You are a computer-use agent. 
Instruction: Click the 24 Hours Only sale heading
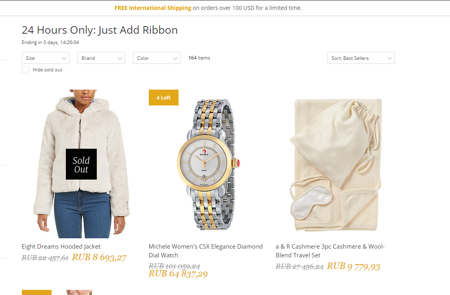(x=100, y=30)
